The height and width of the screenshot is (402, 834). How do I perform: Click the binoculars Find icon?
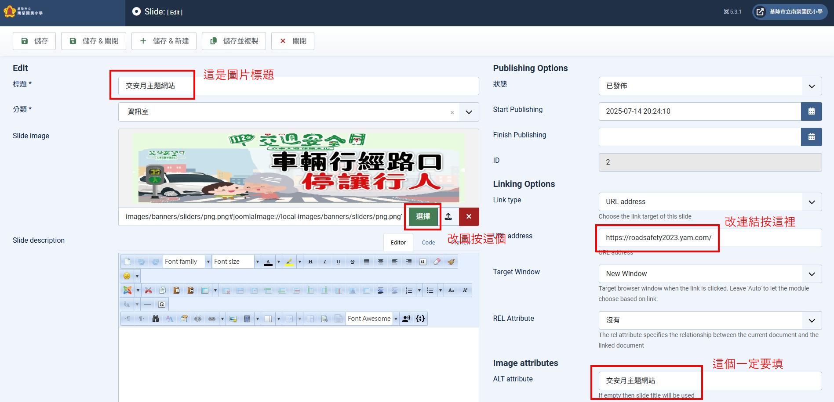(155, 319)
